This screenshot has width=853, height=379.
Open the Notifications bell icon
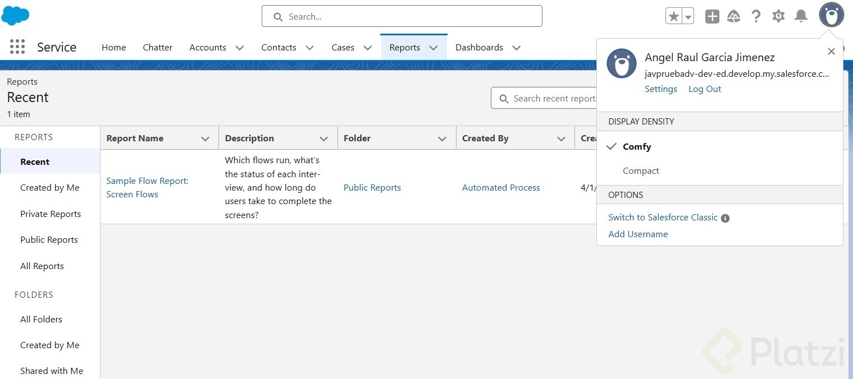point(801,16)
